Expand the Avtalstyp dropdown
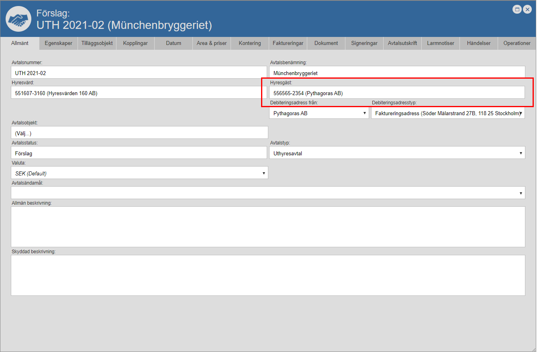The height and width of the screenshot is (352, 537). pos(397,153)
